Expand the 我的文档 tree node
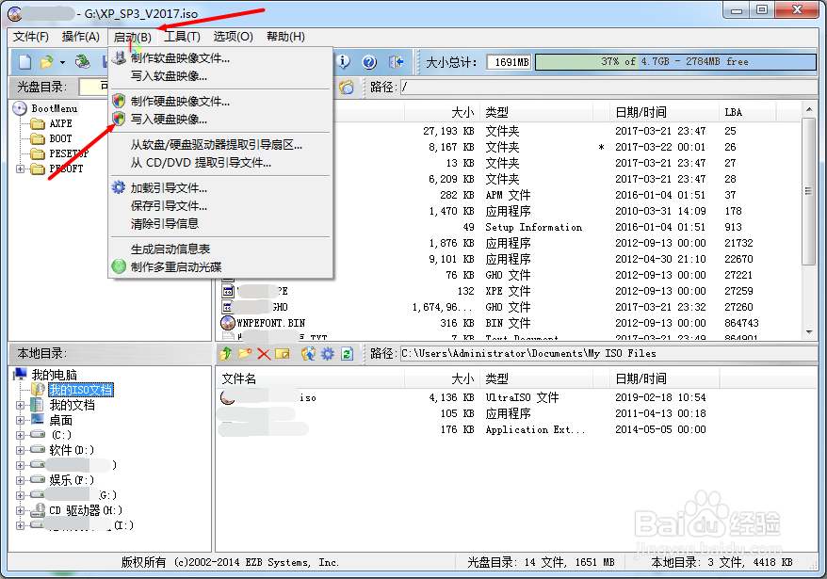 (x=20, y=405)
